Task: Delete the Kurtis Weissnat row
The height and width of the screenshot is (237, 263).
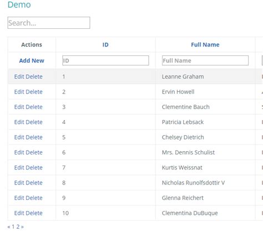Action: coord(34,168)
